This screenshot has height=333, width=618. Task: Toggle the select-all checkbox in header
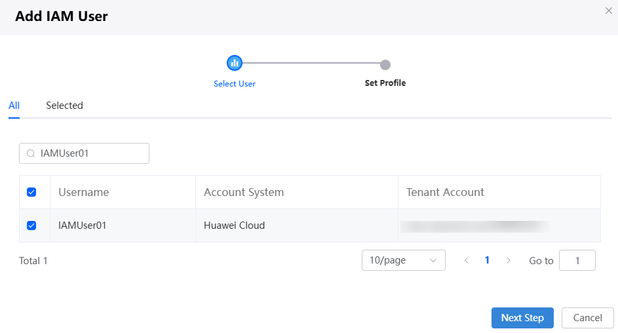[x=31, y=192]
